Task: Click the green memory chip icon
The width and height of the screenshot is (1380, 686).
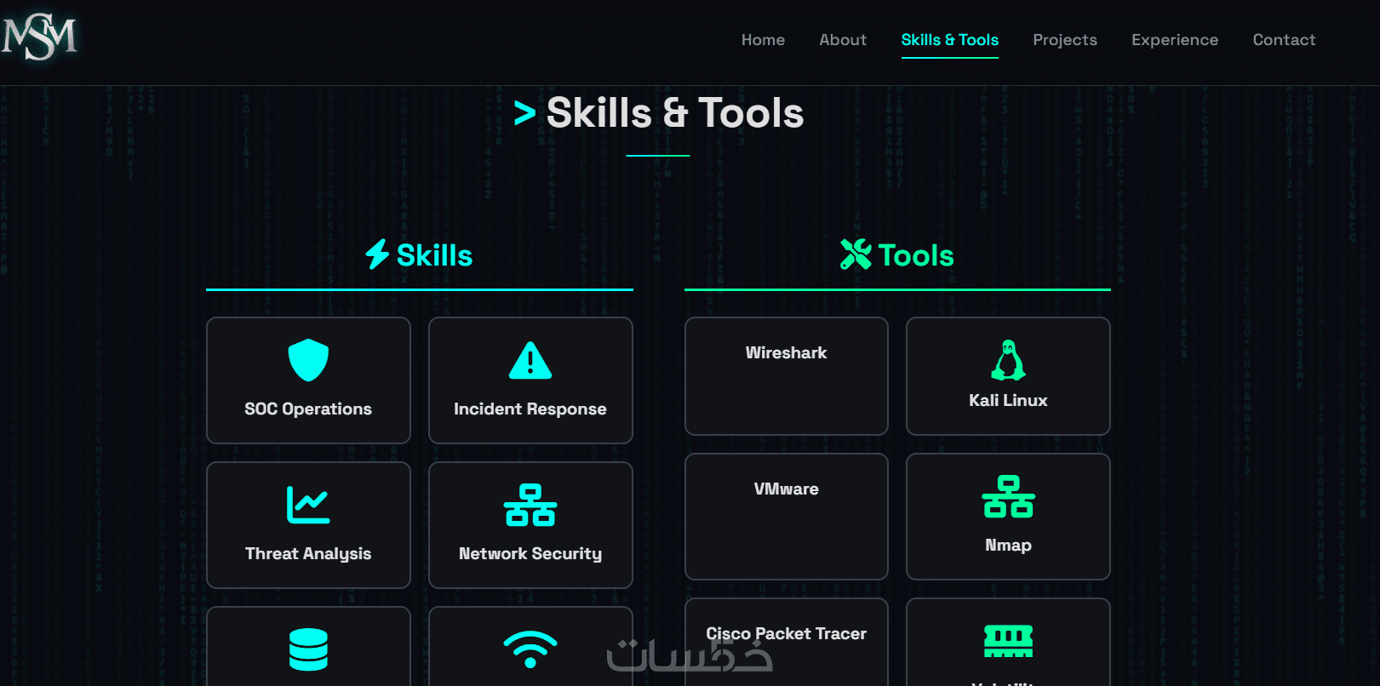Action: pos(1008,641)
